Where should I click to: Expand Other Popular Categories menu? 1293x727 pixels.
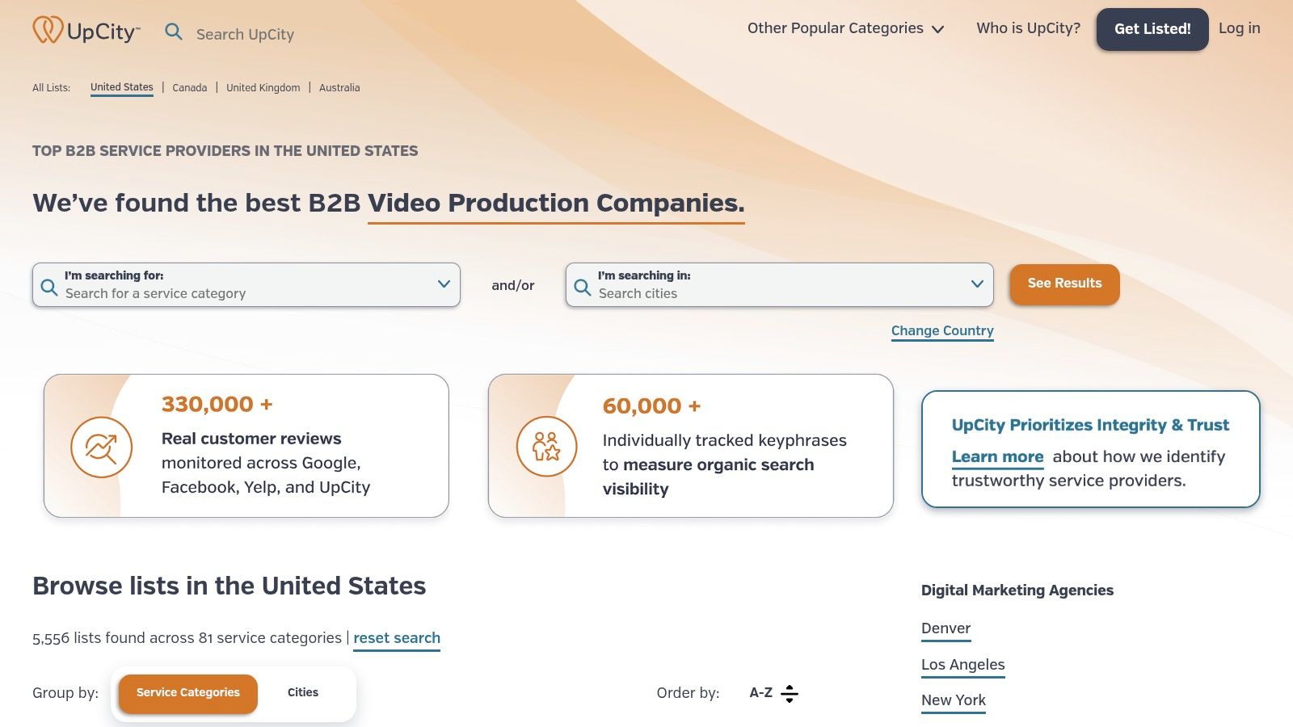[845, 28]
